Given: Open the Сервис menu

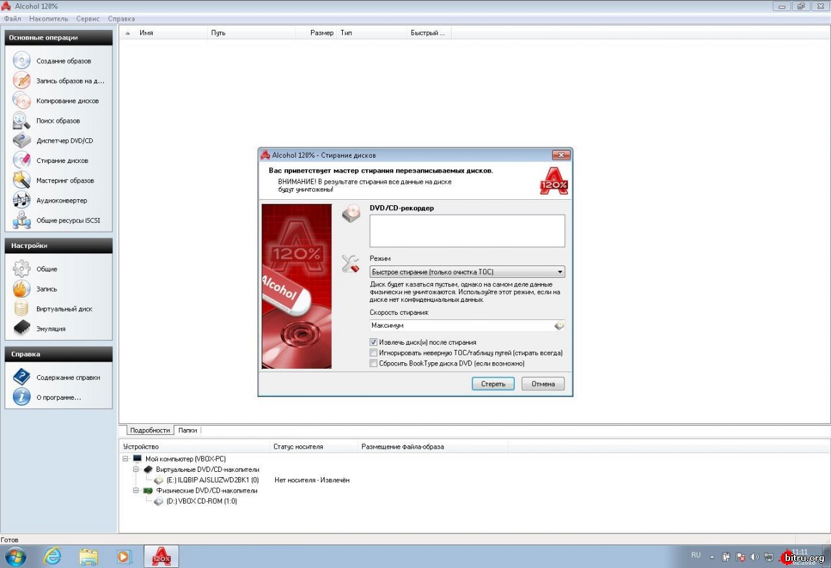Looking at the screenshot, I should [x=88, y=19].
